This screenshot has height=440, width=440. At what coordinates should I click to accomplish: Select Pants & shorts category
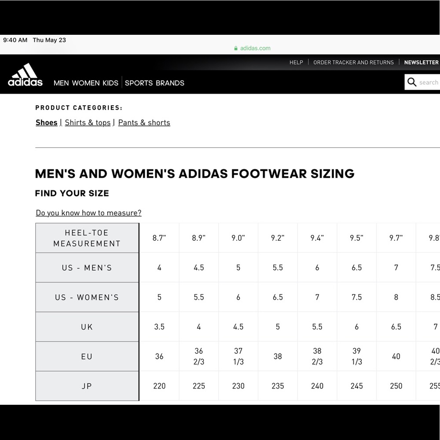(x=144, y=123)
